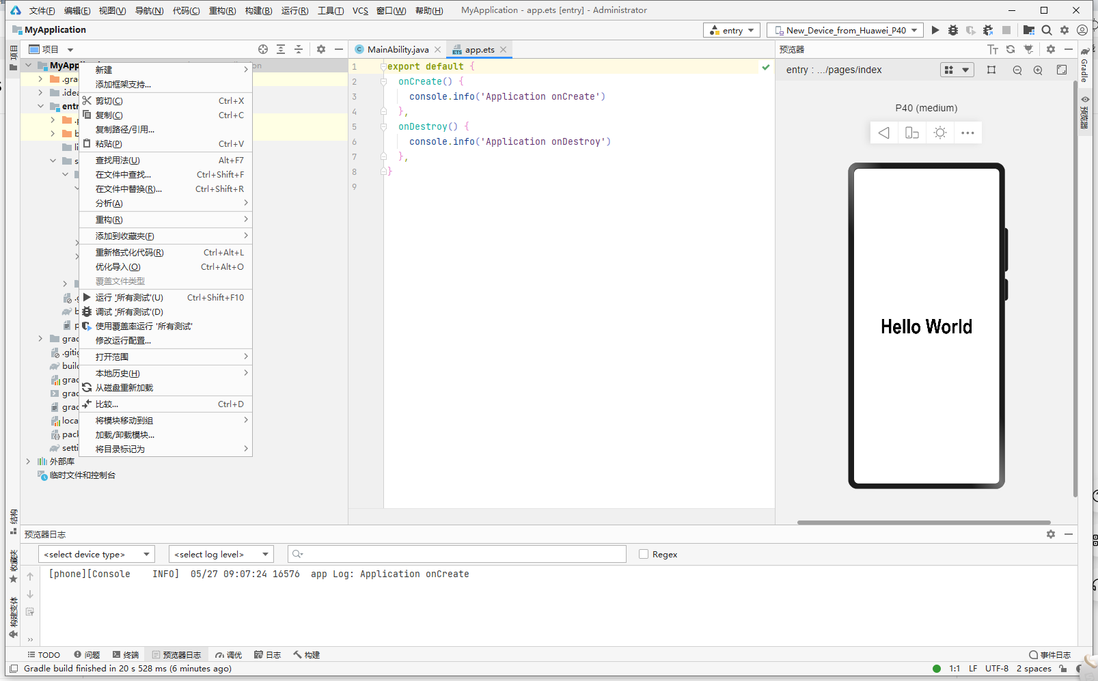Image resolution: width=1098 pixels, height=681 pixels.
Task: Open Project Structure from the top toolbar
Action: [x=1029, y=30]
